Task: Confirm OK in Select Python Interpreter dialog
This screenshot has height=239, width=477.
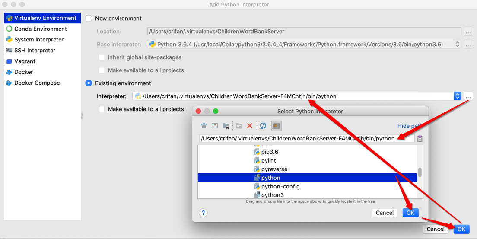Action: coord(410,213)
